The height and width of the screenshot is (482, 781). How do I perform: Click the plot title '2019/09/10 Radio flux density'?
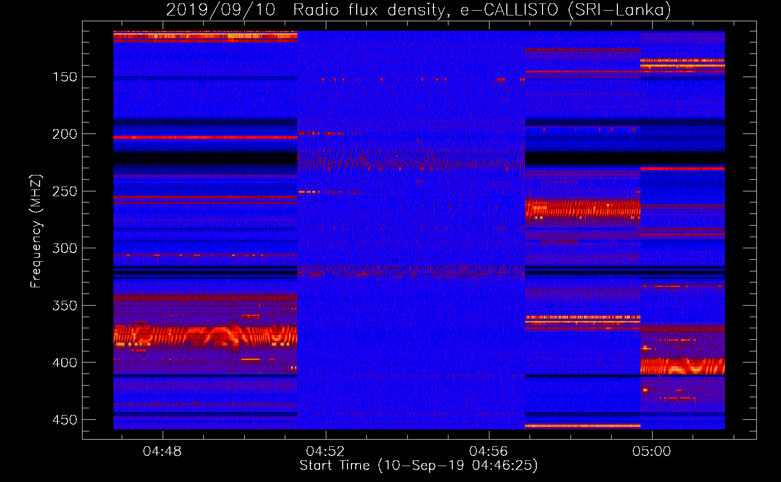click(418, 10)
